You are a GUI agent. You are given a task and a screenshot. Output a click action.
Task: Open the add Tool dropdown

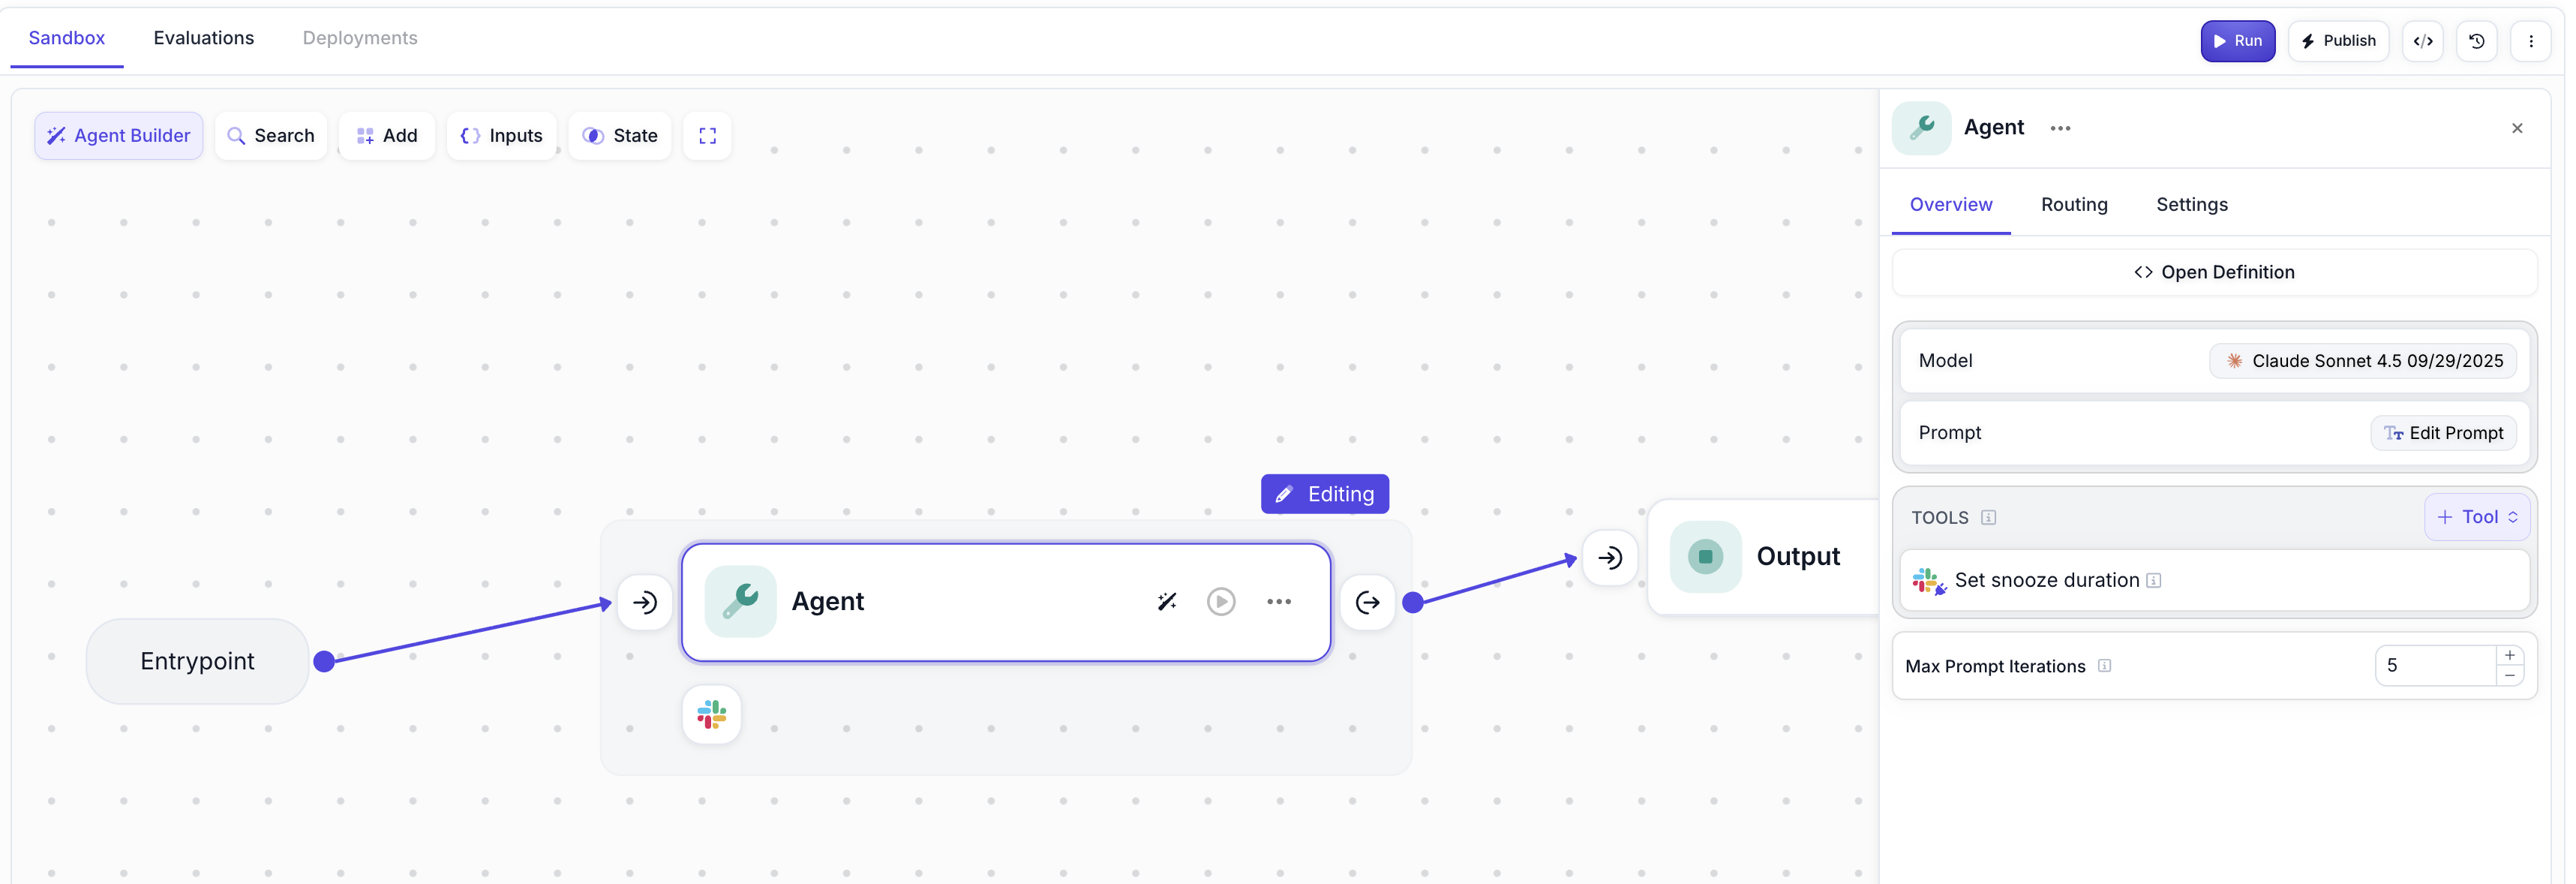coord(2476,517)
